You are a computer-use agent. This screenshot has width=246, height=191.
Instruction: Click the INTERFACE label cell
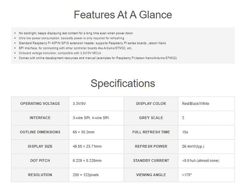(x=40, y=118)
